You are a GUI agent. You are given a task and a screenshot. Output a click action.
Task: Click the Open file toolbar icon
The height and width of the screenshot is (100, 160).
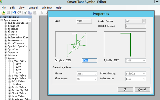tap(3, 13)
